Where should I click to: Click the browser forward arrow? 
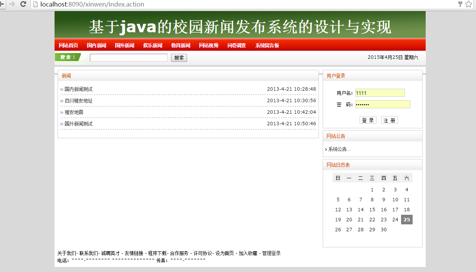pyautogui.click(x=12, y=4)
